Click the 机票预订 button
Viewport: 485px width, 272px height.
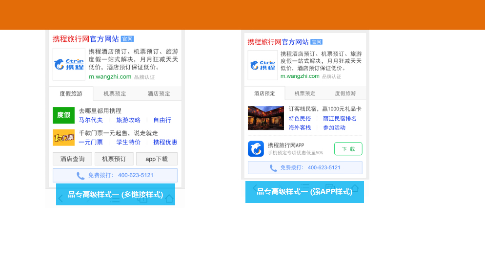pyautogui.click(x=114, y=159)
